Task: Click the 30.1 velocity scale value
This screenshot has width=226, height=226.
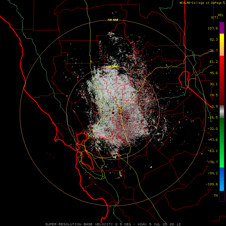Action: (214, 84)
